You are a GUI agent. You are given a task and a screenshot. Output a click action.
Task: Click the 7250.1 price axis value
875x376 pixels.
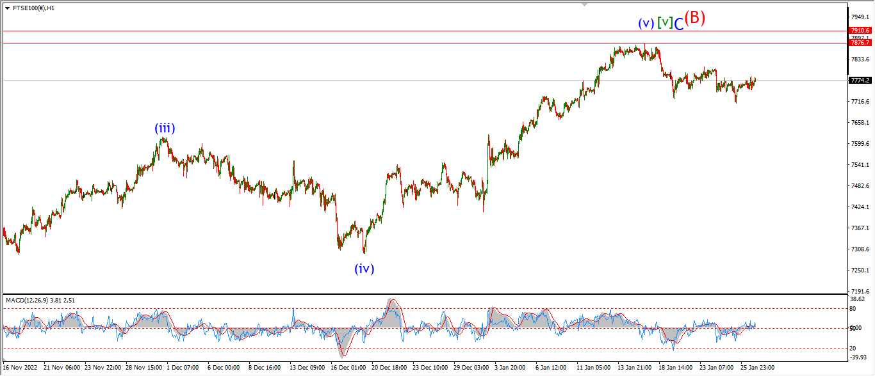tap(859, 270)
